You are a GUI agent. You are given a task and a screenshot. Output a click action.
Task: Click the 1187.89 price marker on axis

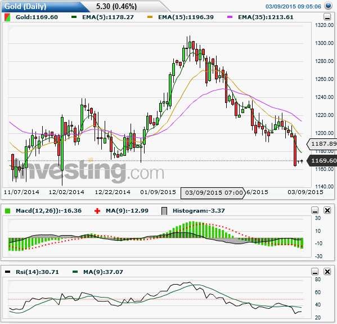[322, 144]
